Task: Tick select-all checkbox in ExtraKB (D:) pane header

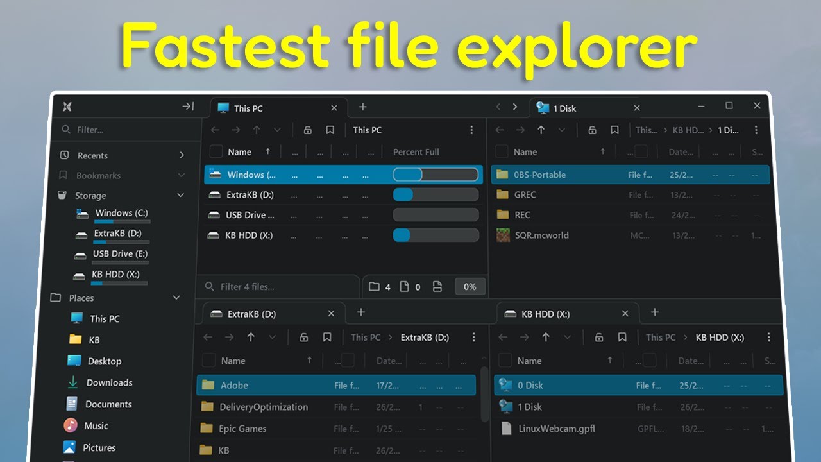Action: point(208,361)
